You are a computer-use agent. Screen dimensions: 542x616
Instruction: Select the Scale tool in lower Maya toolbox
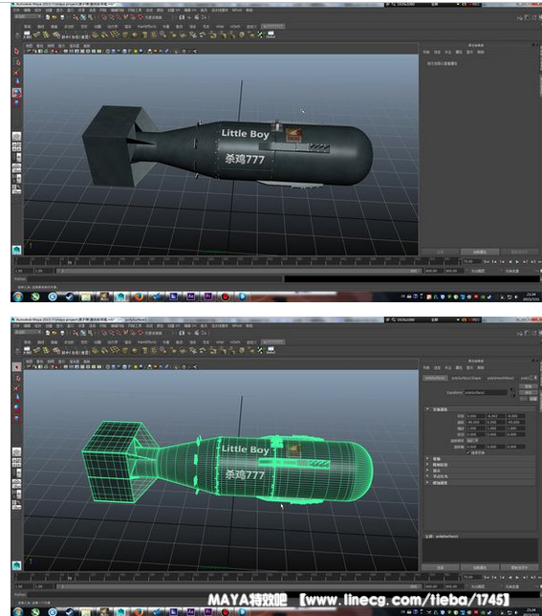point(16,418)
